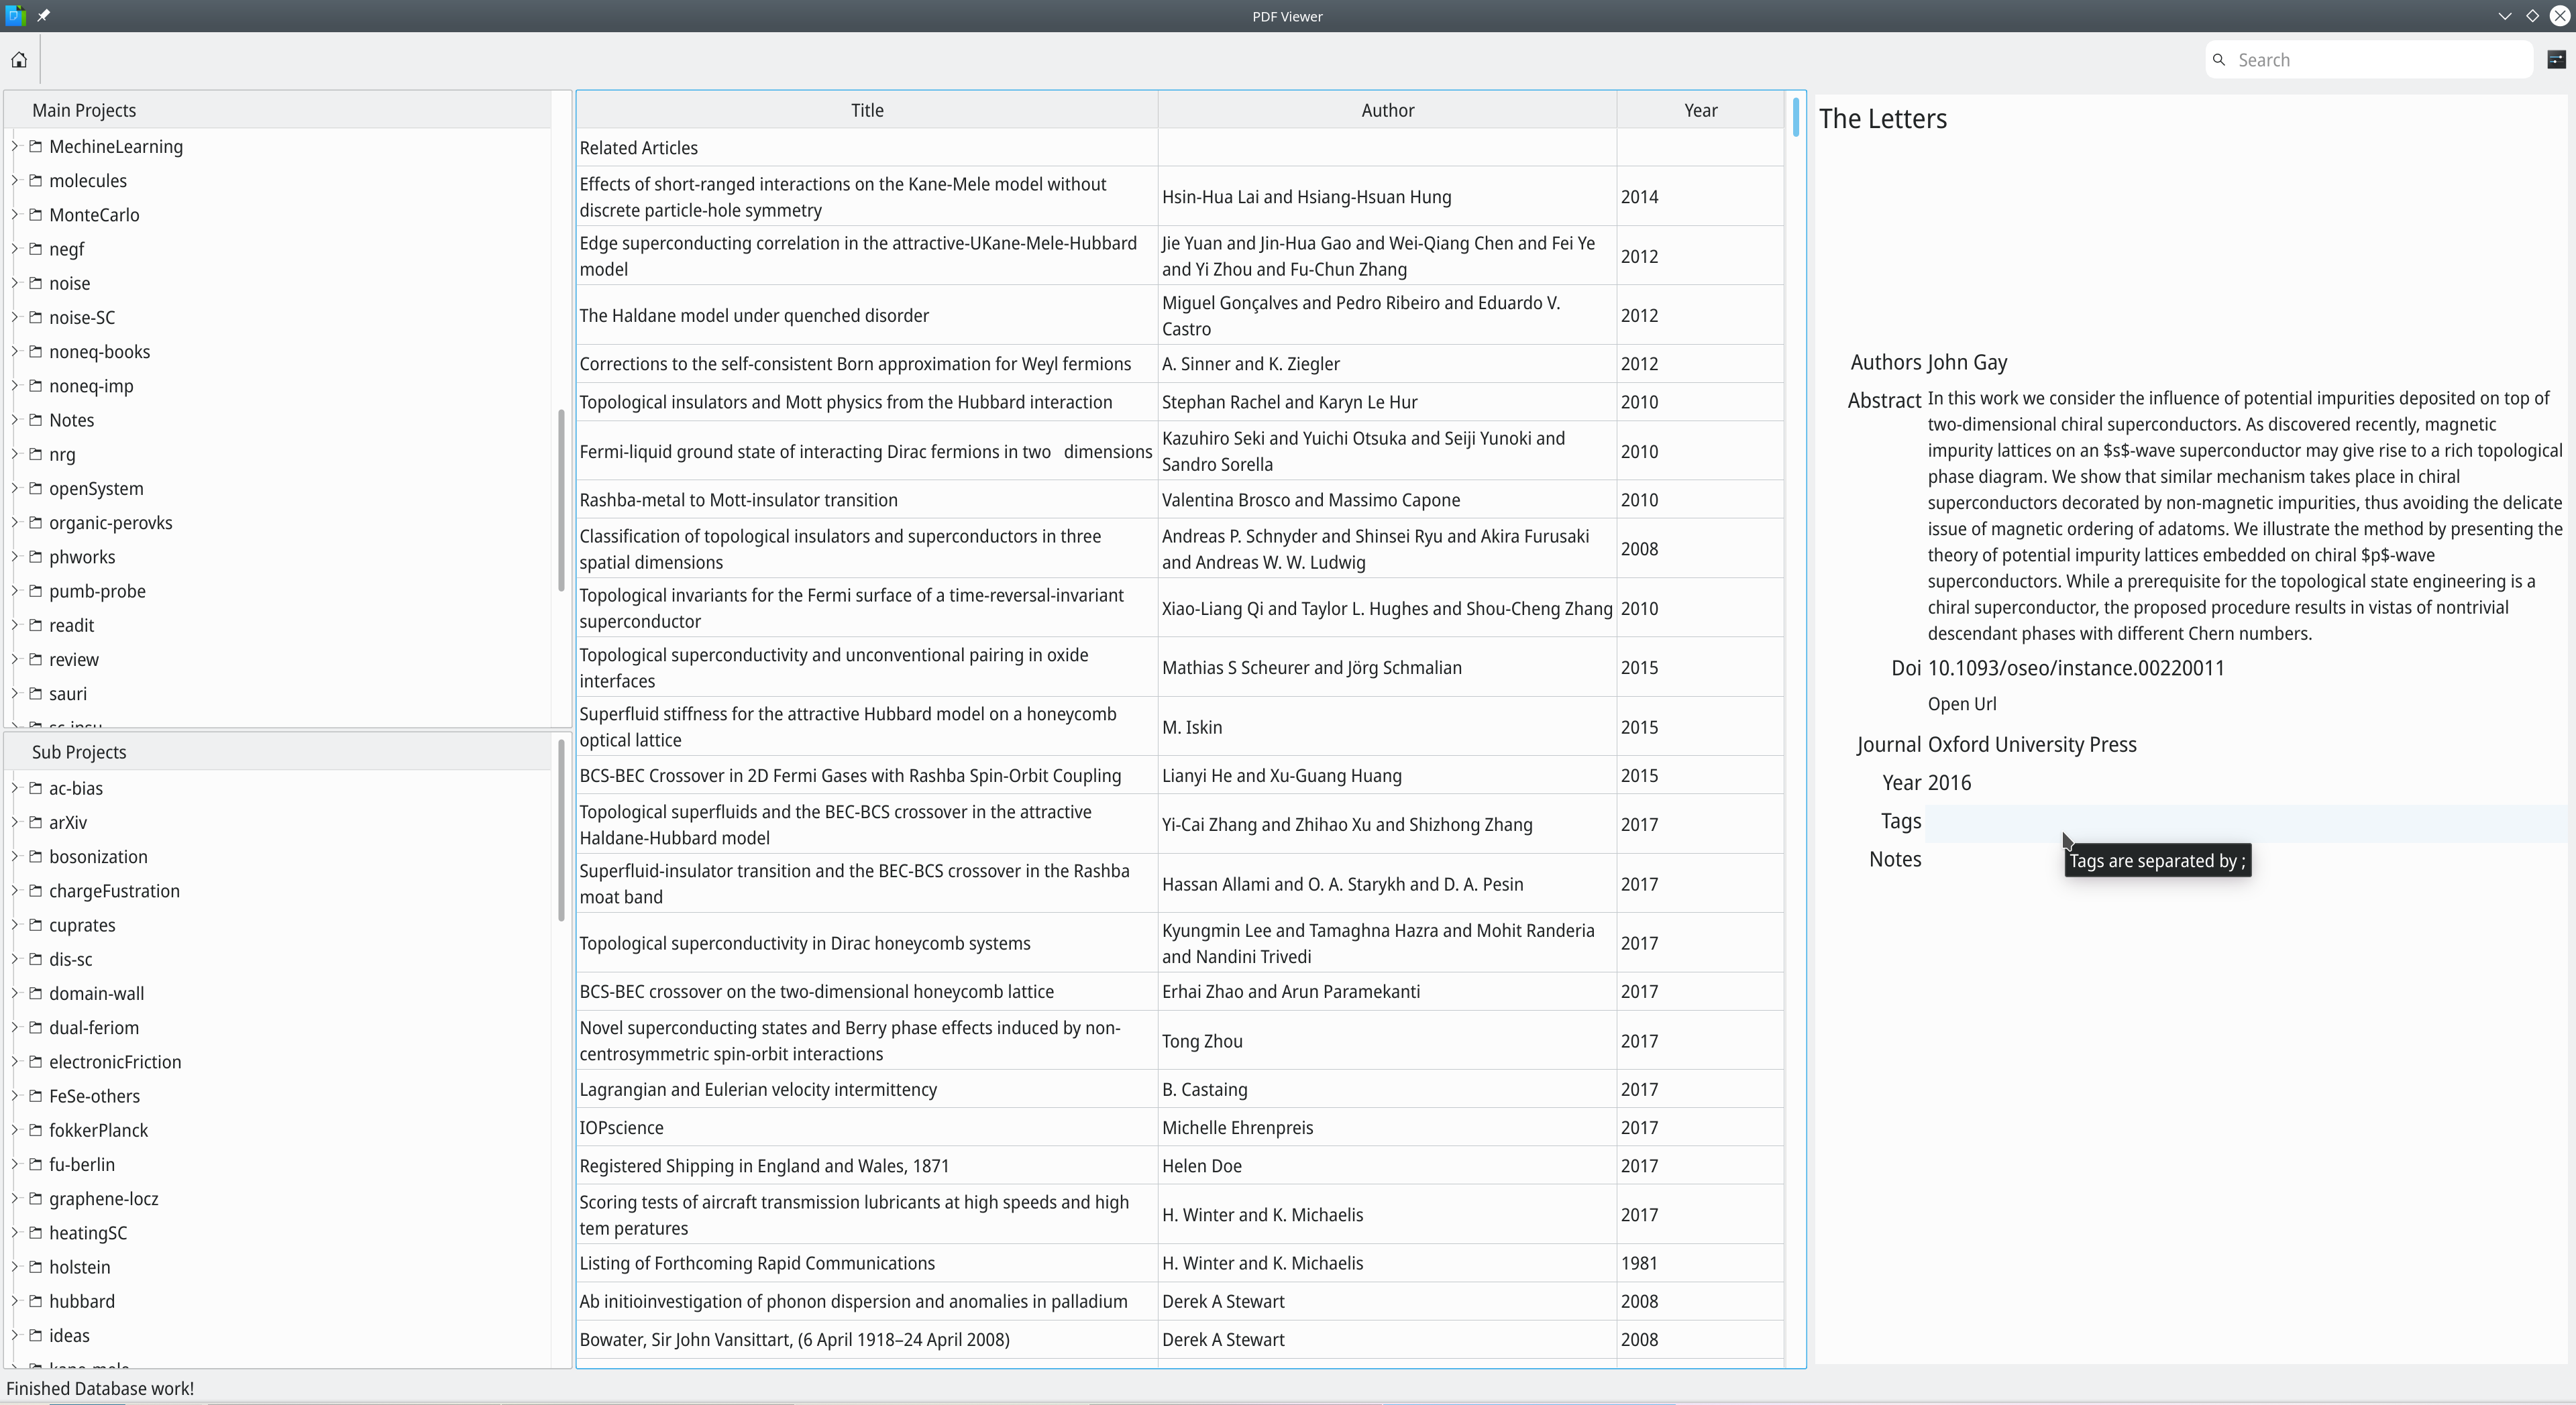Select the fu-berlin sub project

82,1164
